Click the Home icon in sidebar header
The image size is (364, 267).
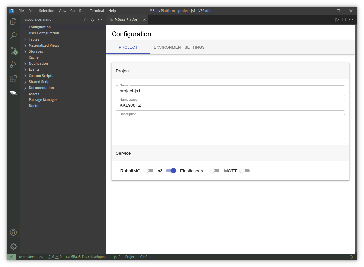point(85,20)
